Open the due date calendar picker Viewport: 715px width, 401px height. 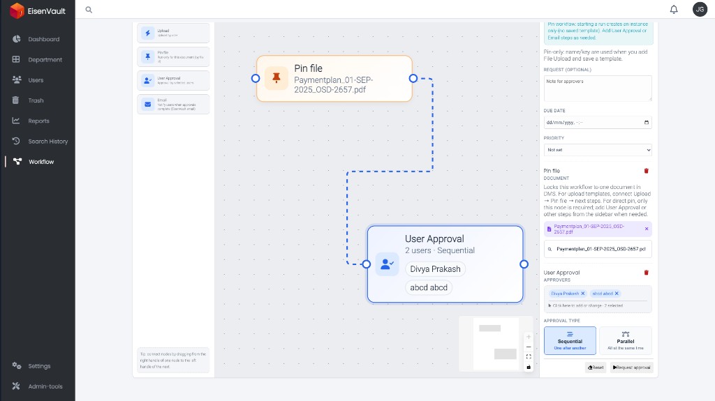click(646, 122)
